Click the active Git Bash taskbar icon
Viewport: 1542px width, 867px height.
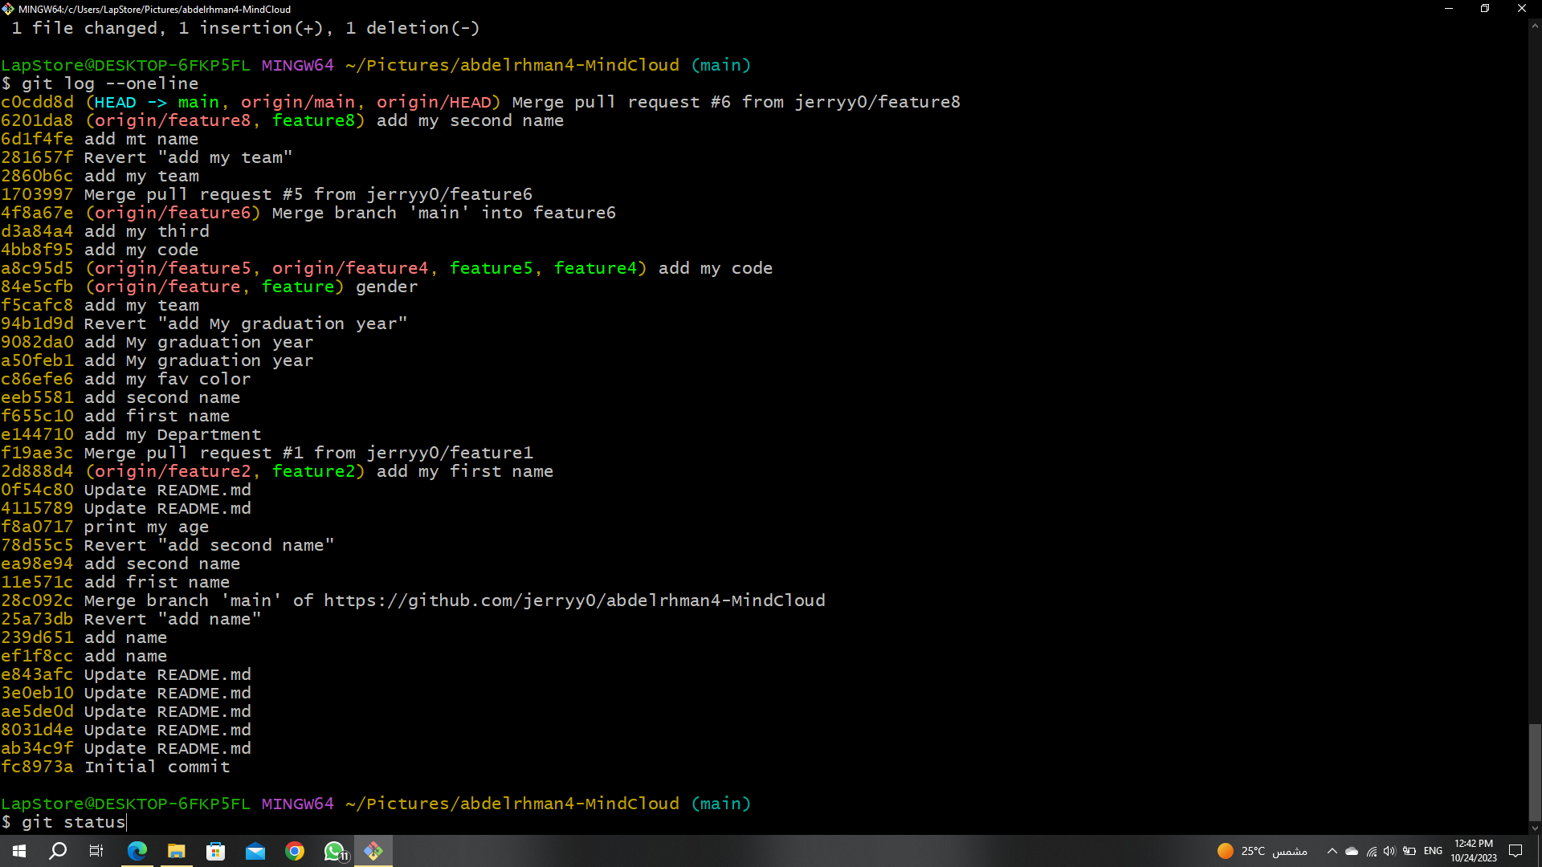[x=373, y=850]
